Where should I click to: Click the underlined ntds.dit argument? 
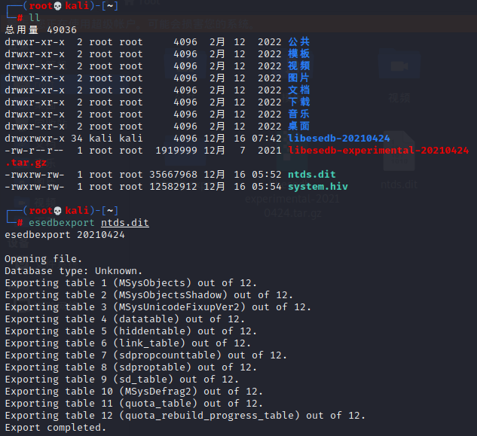(125, 222)
